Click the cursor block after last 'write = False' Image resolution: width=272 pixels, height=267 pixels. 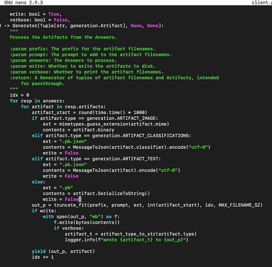(80, 199)
